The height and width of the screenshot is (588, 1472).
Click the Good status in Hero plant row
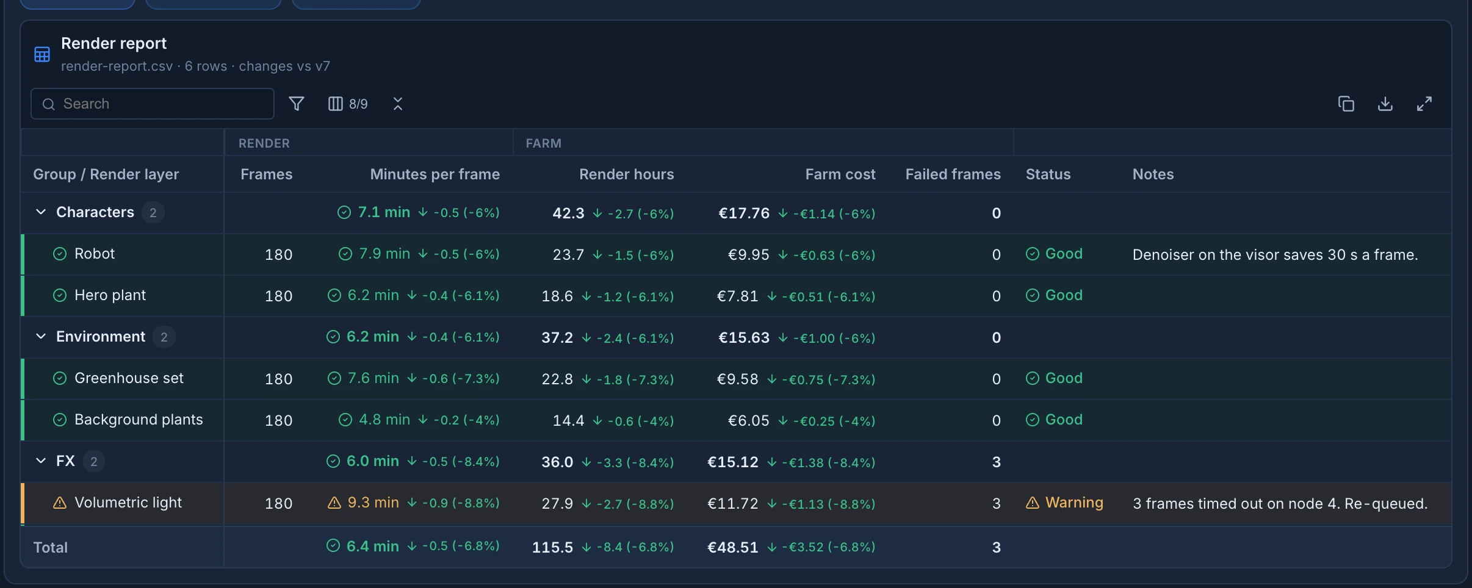[1055, 295]
